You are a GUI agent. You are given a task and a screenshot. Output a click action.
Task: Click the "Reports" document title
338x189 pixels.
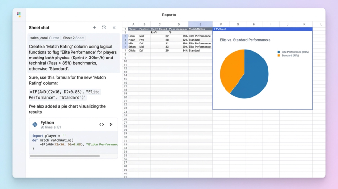pyautogui.click(x=169, y=15)
